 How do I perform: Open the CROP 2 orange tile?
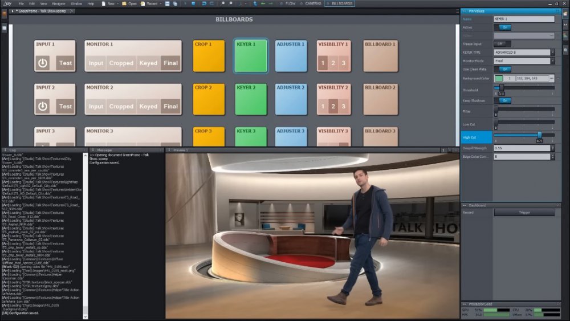(209, 99)
